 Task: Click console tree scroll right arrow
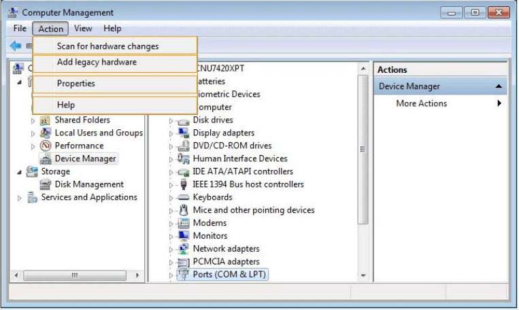[137, 275]
